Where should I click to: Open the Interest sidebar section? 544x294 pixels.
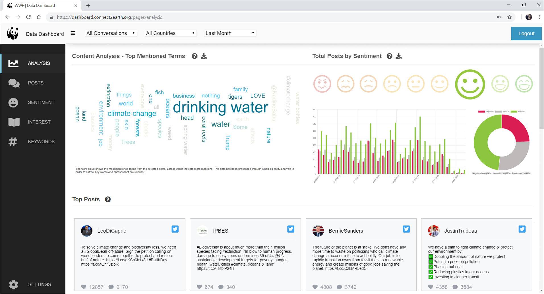33,122
